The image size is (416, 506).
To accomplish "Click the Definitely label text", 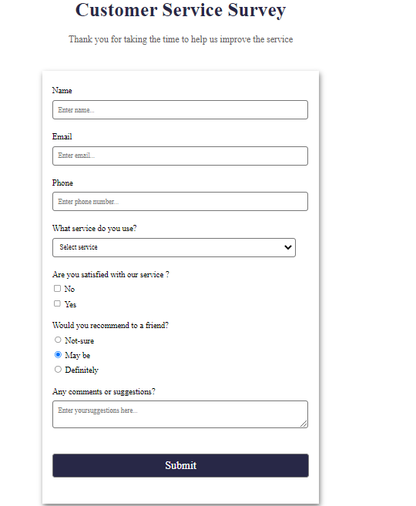I will click(82, 370).
